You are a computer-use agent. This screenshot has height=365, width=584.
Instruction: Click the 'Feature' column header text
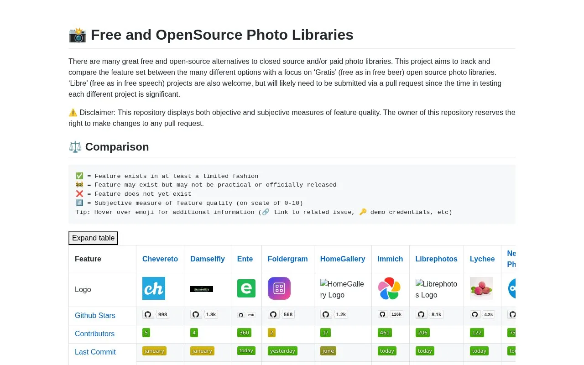click(88, 259)
